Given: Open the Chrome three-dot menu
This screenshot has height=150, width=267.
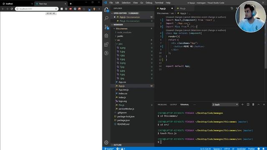Looking at the screenshot, I should 99,9.
